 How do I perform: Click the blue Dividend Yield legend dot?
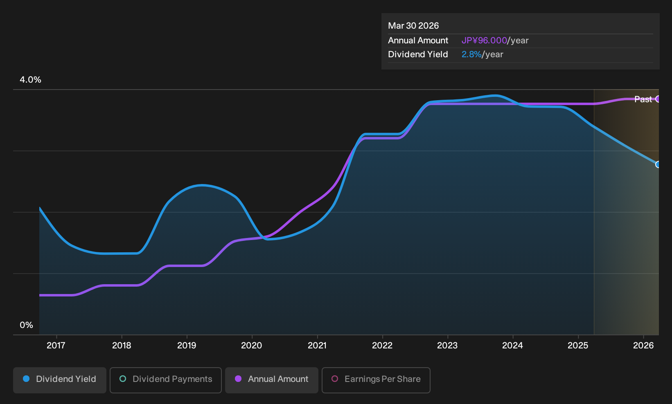(x=26, y=379)
